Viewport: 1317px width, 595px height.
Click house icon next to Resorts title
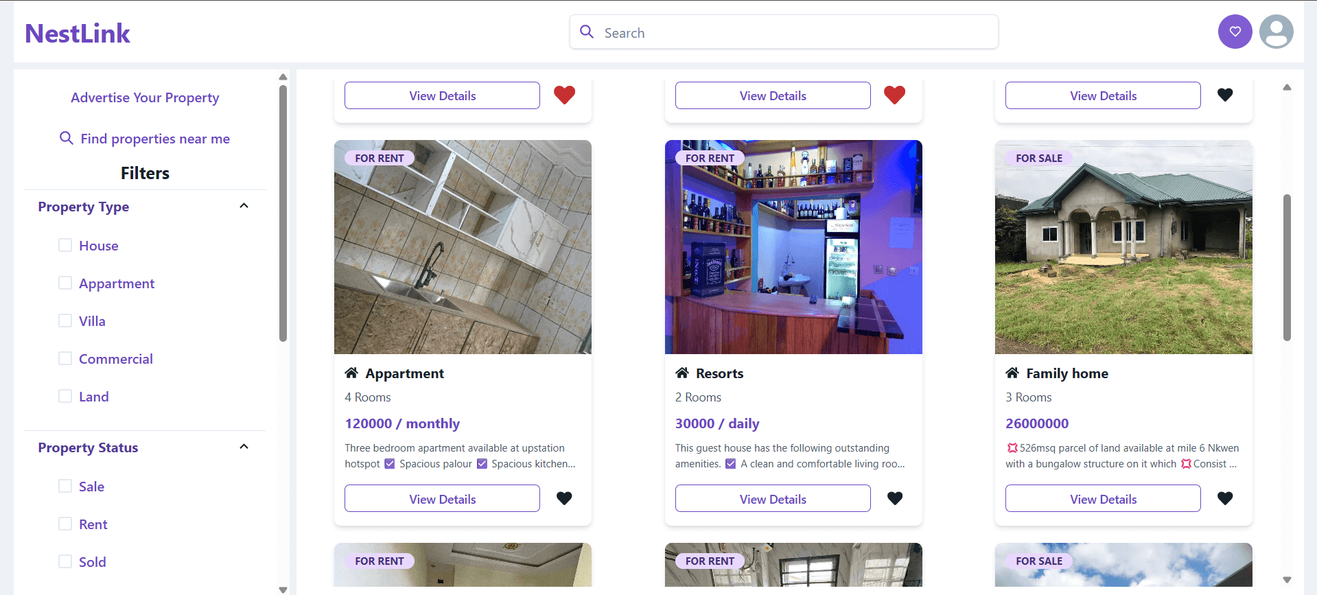682,373
